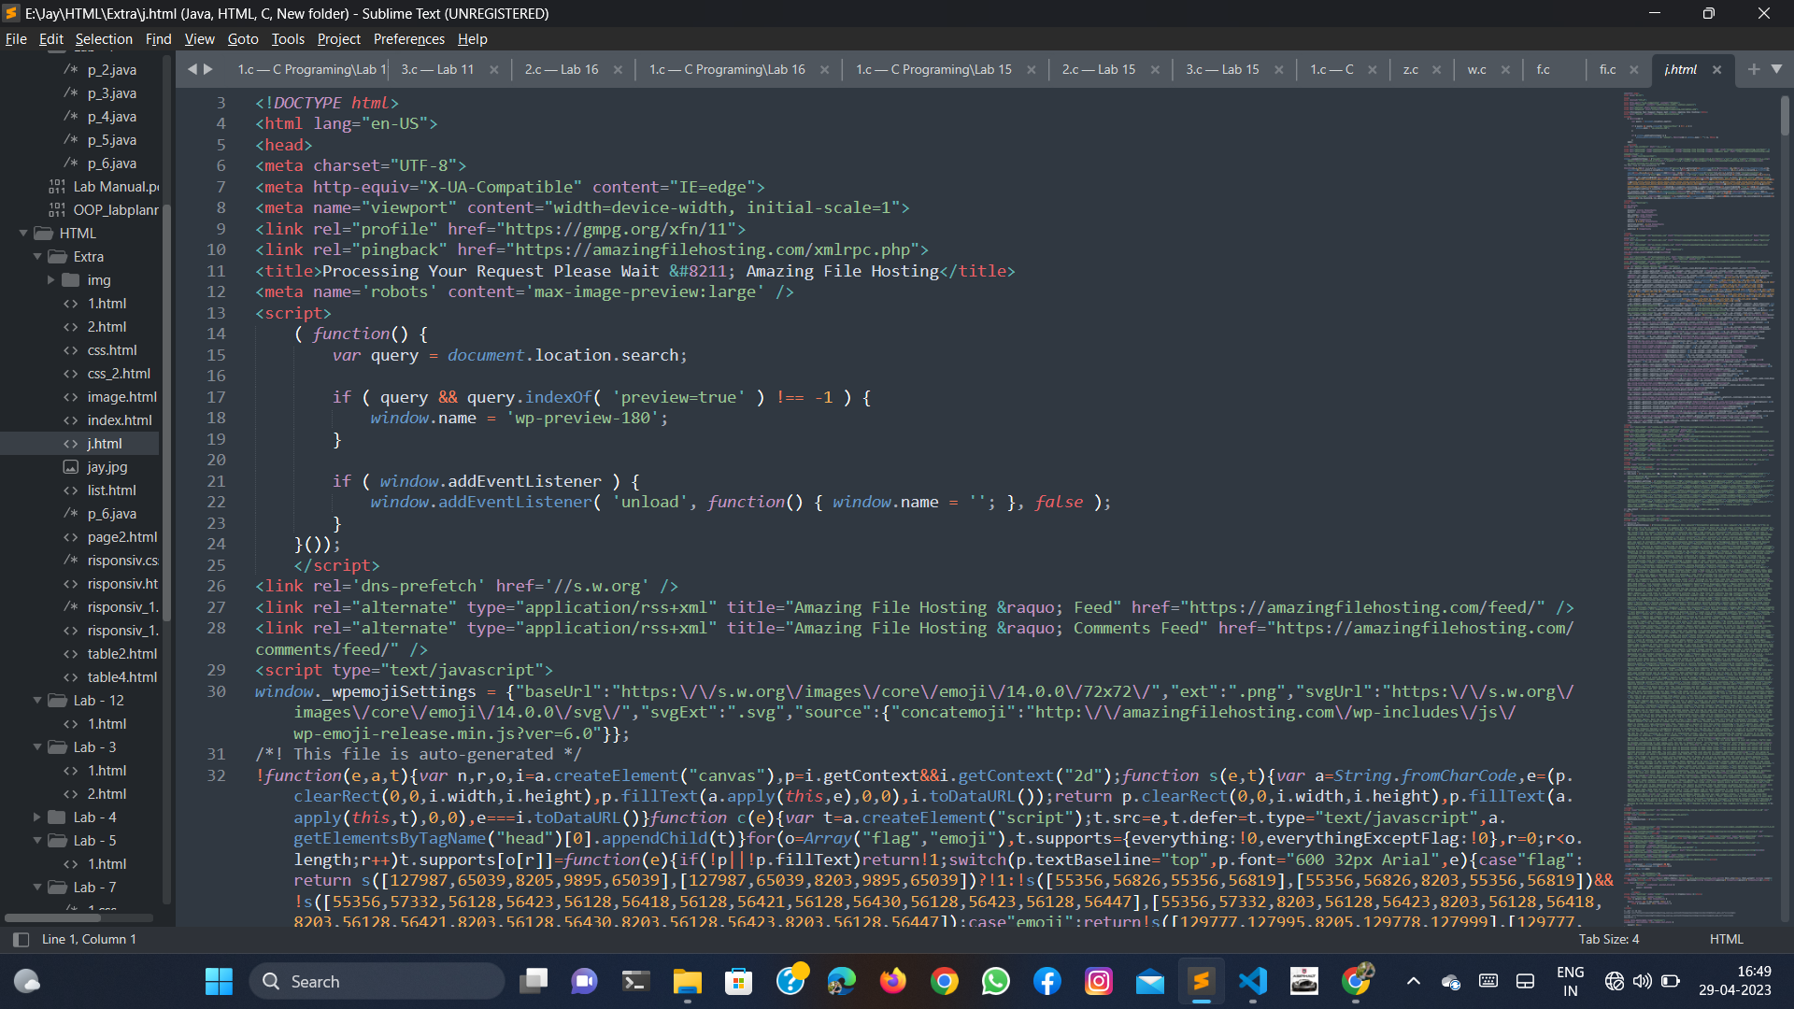
Task: Open the jay.jpg image file
Action: pyautogui.click(x=107, y=467)
